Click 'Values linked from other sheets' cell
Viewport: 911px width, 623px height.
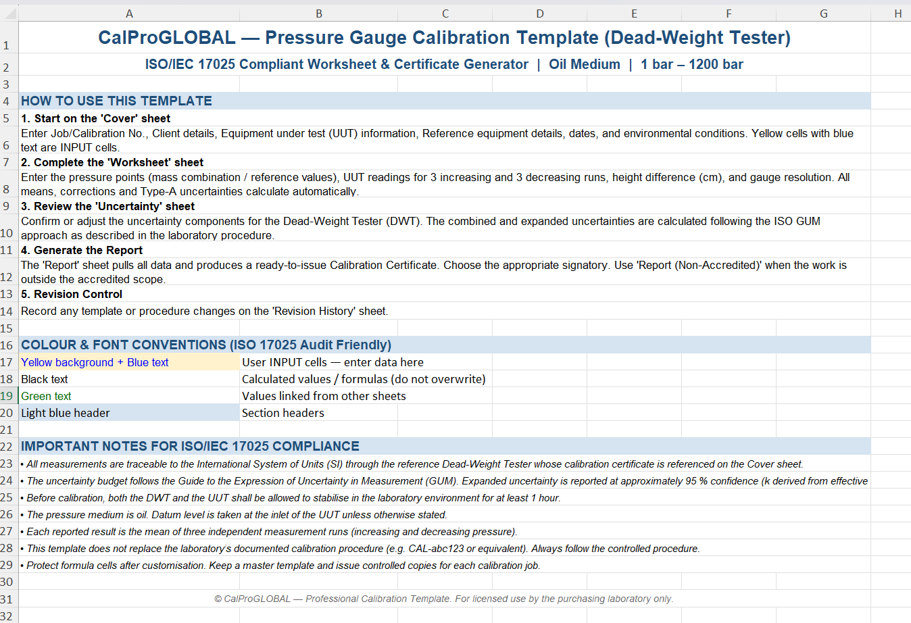point(318,396)
